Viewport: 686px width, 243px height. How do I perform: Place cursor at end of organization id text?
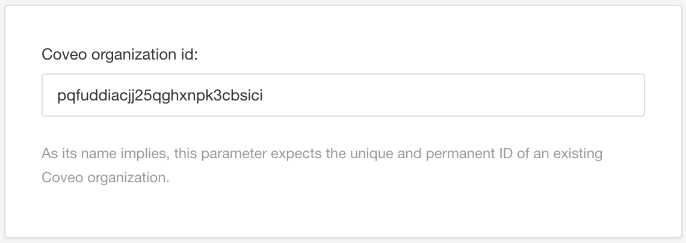point(264,96)
